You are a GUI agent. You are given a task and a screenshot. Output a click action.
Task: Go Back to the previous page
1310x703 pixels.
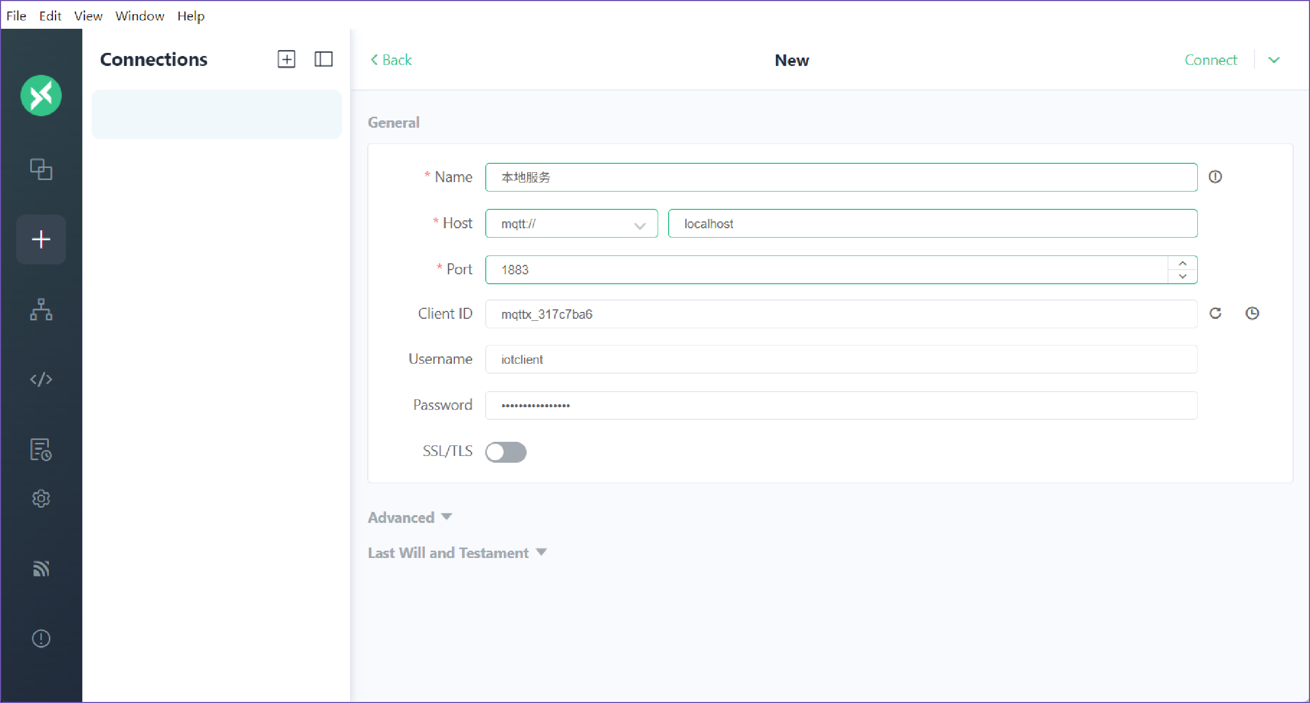391,60
